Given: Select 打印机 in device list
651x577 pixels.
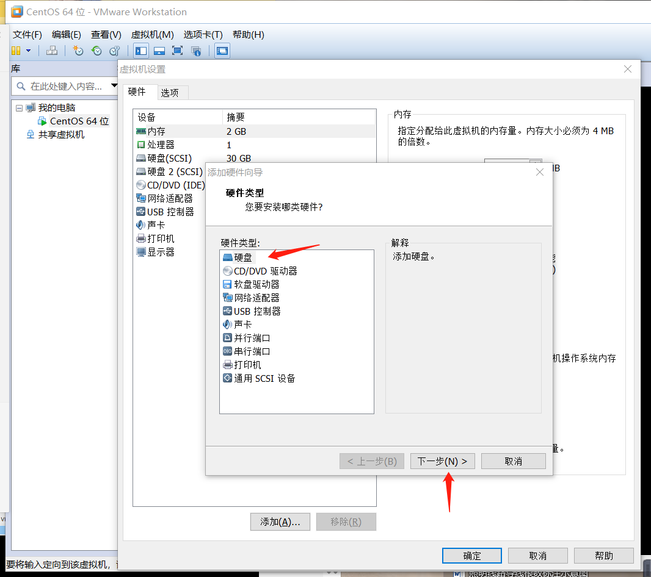Looking at the screenshot, I should click(x=155, y=238).
